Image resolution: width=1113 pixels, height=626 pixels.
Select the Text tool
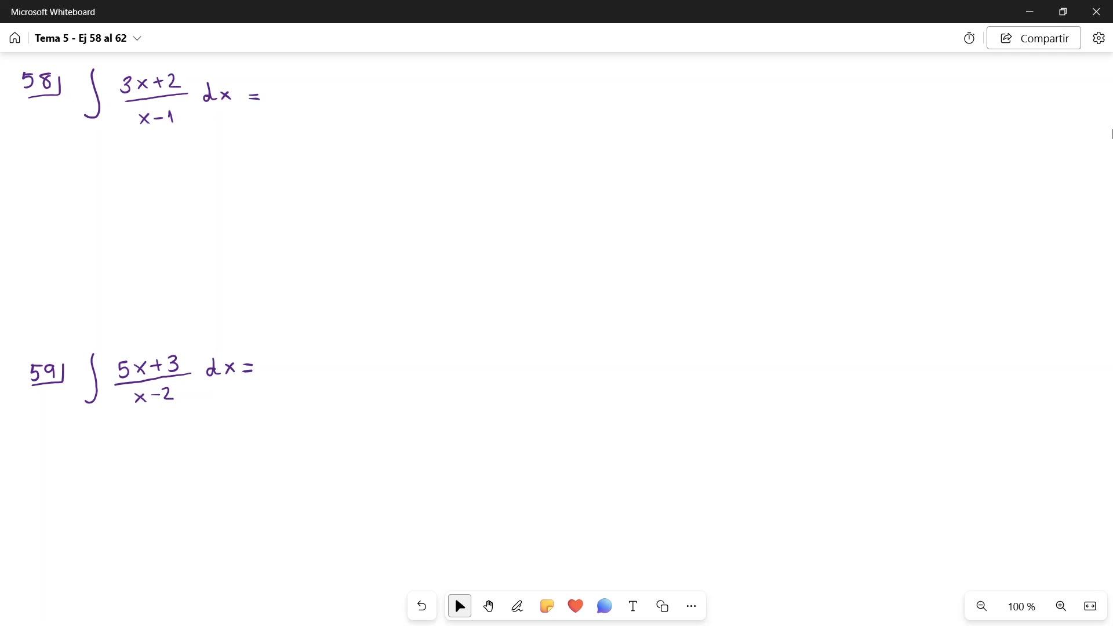(x=633, y=606)
